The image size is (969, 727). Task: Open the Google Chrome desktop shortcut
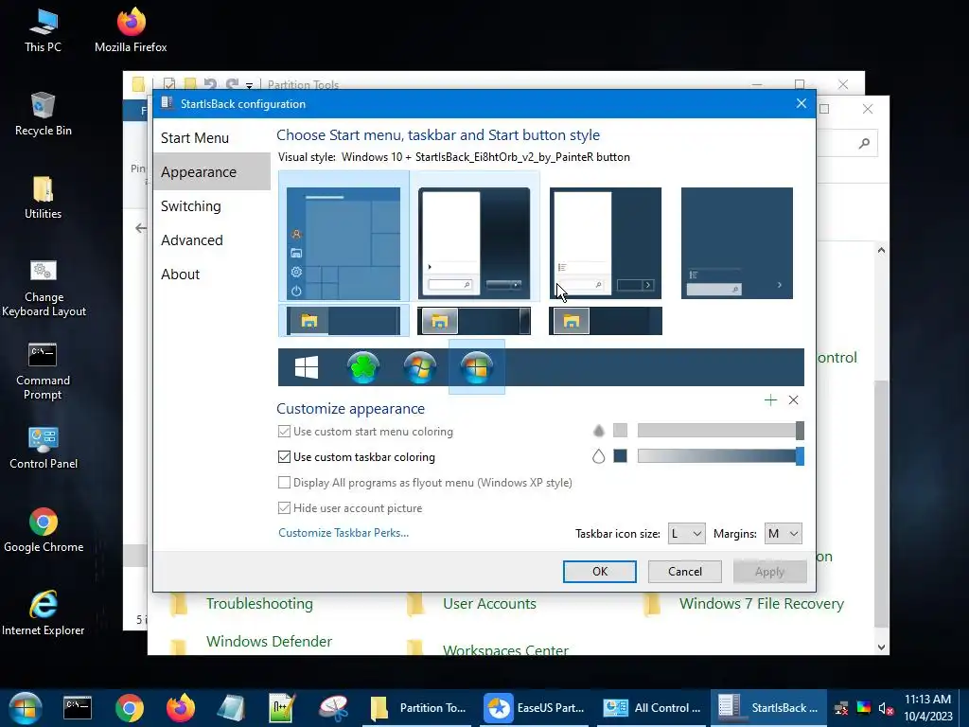point(44,530)
